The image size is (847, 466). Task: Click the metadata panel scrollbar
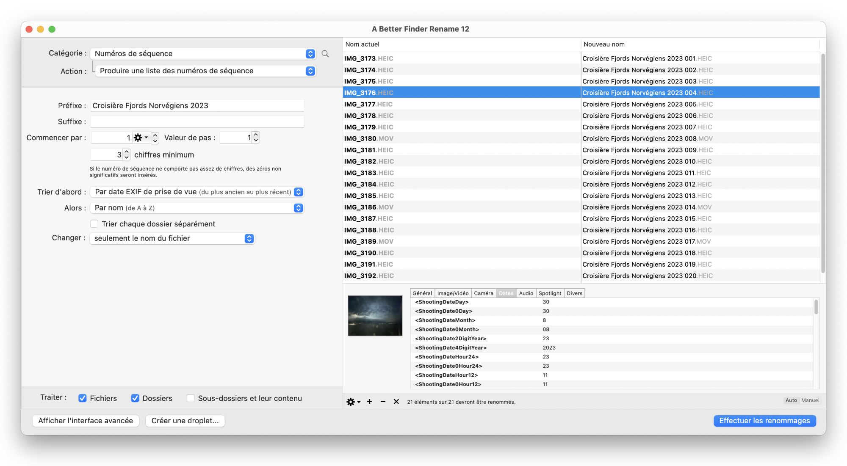point(816,307)
